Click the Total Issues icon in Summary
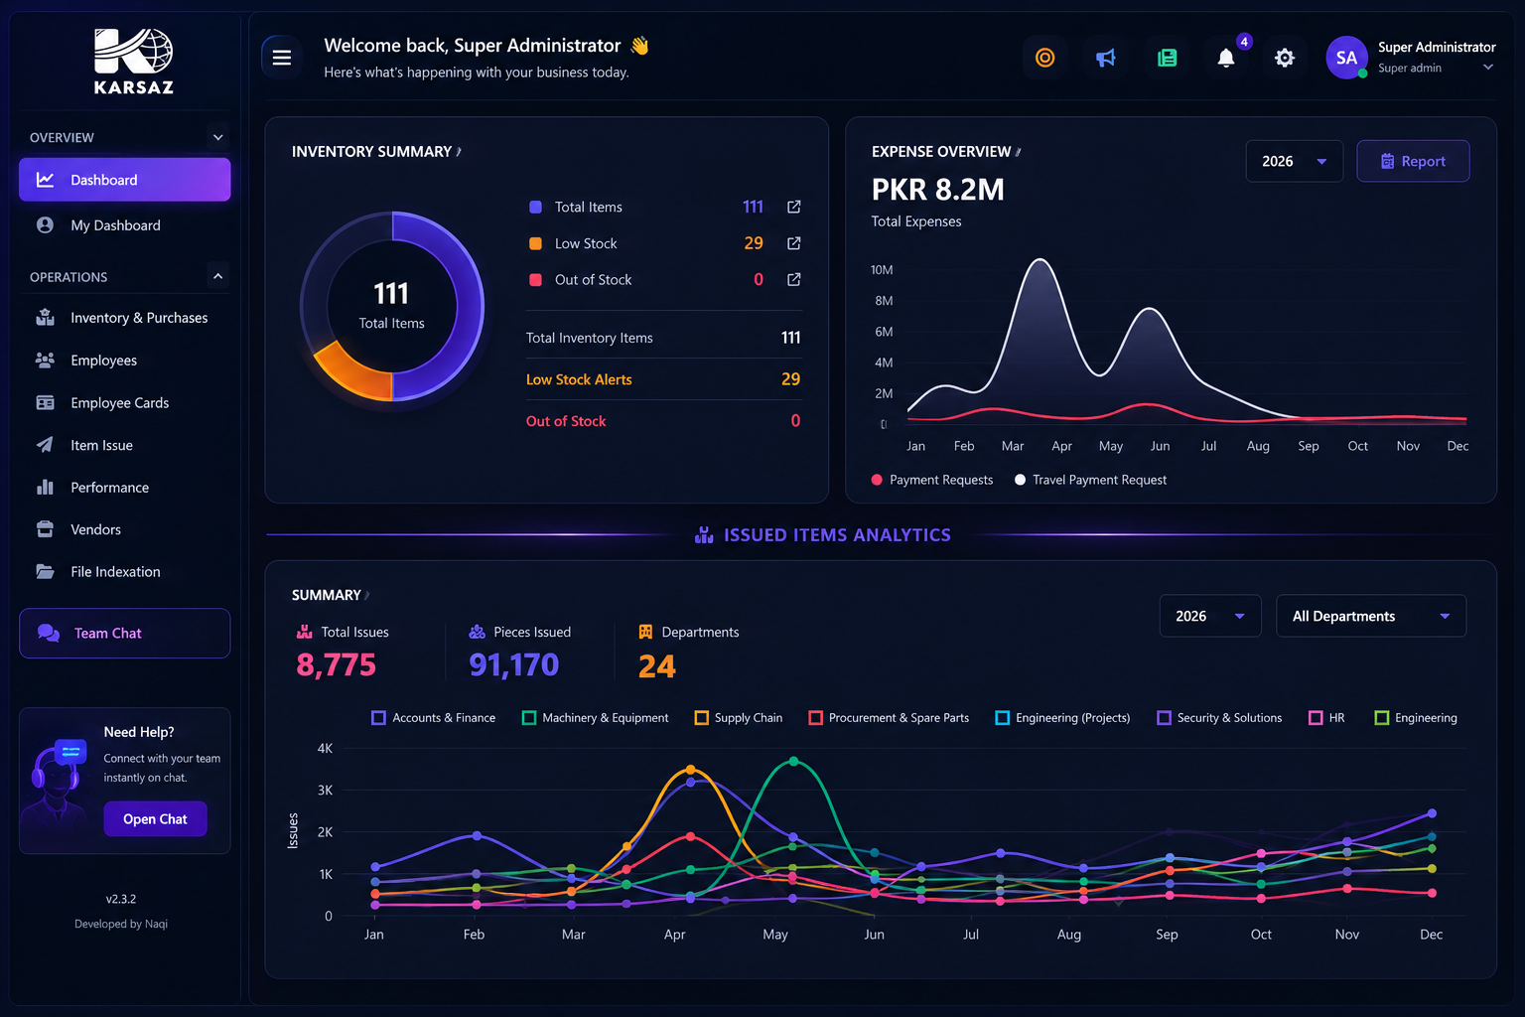Image resolution: width=1525 pixels, height=1017 pixels. (305, 632)
